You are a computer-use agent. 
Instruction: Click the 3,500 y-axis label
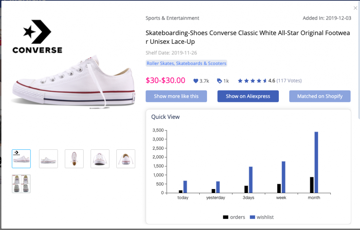click(x=158, y=130)
